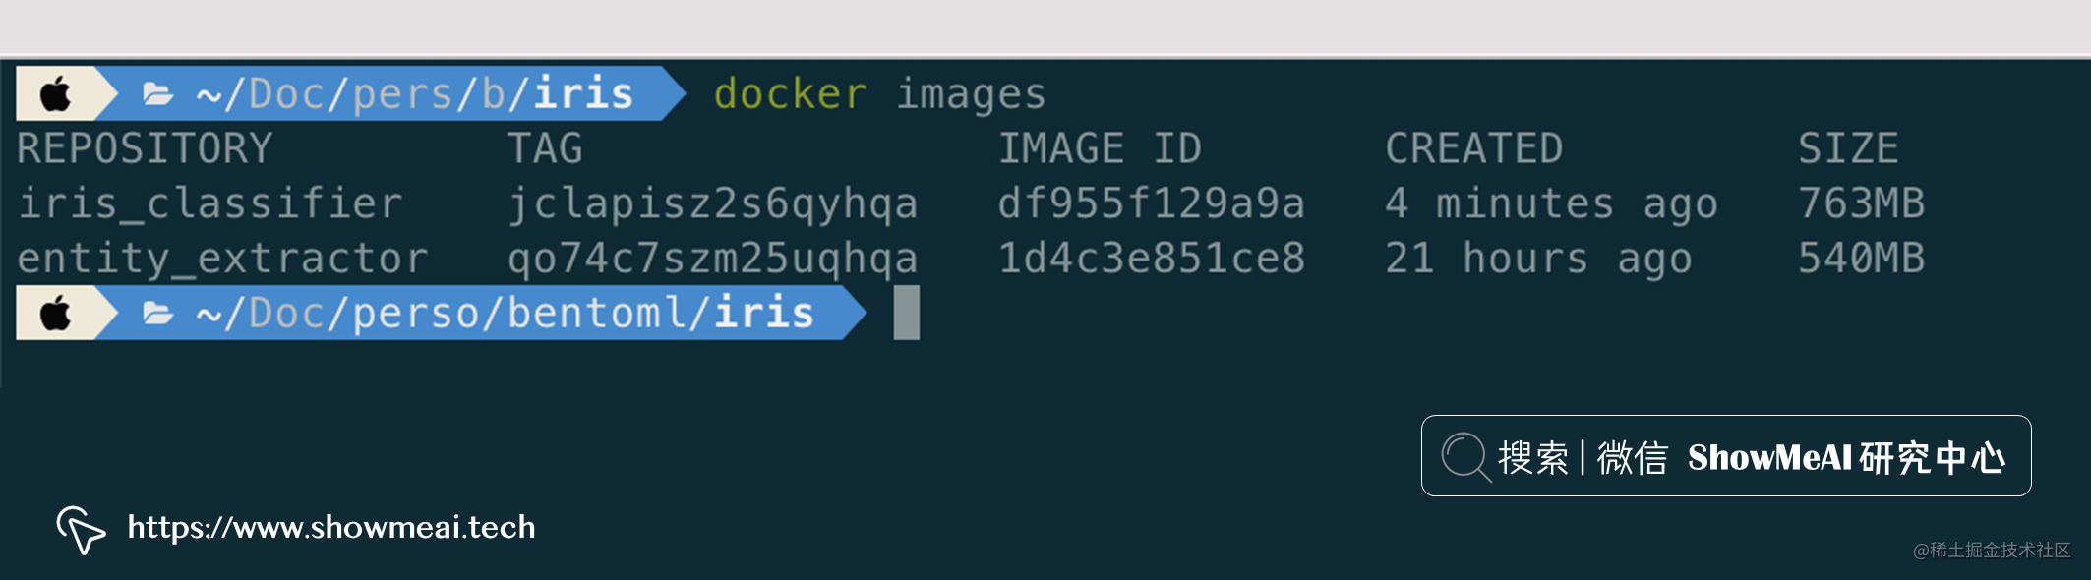Click the folder icon in second prompt
The height and width of the screenshot is (580, 2091).
pos(158,314)
